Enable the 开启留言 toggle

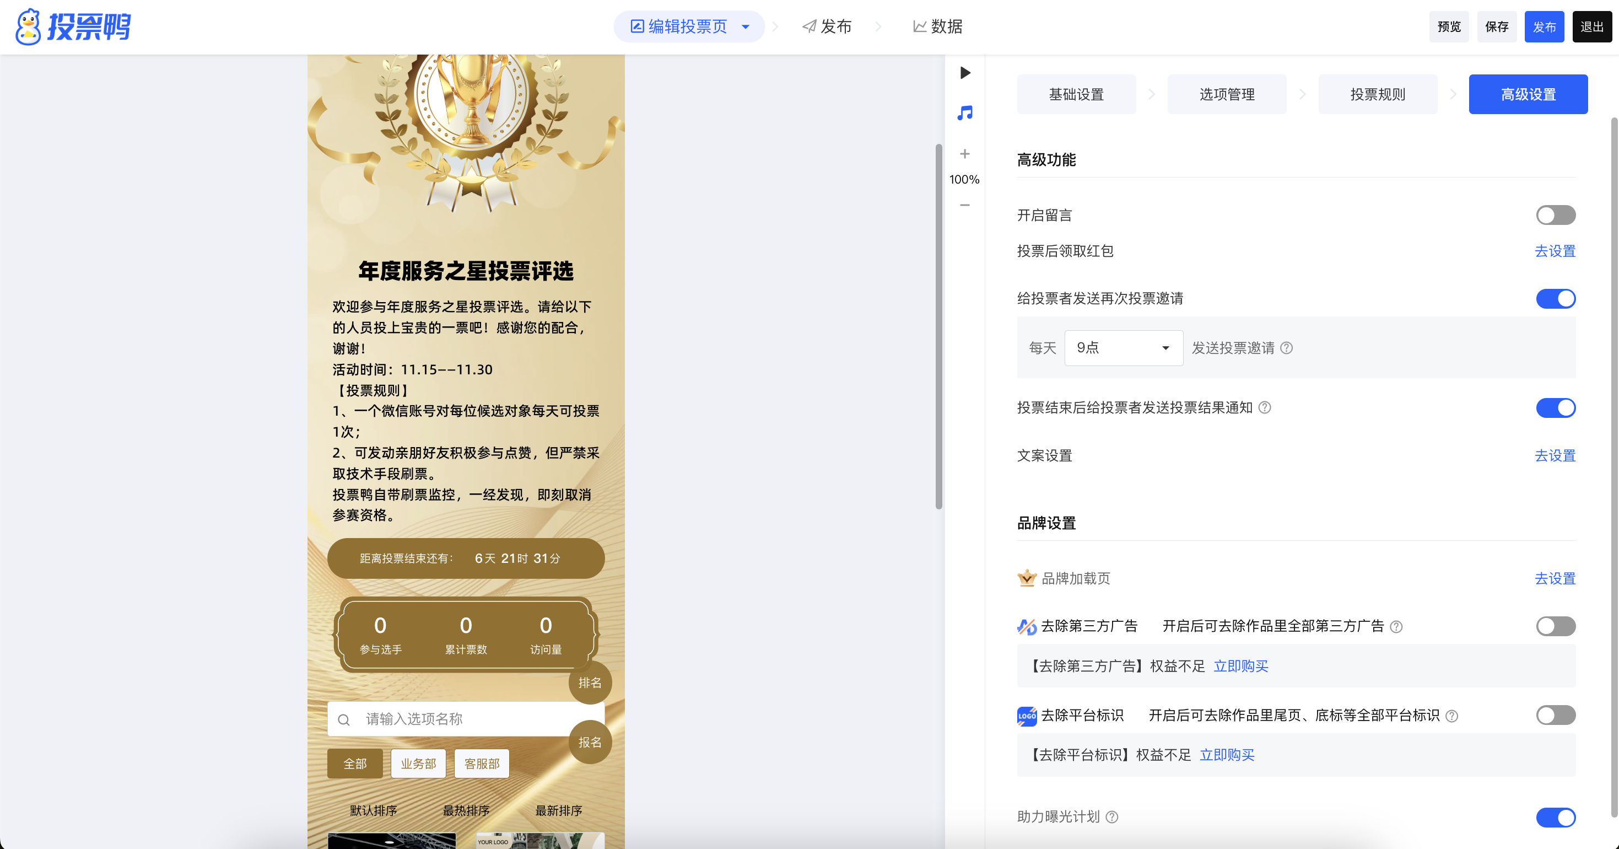pos(1556,215)
